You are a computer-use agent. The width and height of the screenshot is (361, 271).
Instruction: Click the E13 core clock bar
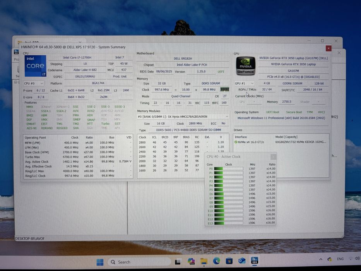[229, 223]
